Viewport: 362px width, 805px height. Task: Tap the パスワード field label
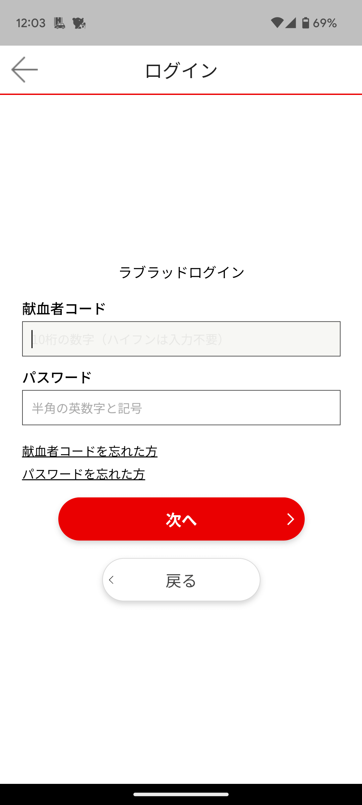(57, 377)
